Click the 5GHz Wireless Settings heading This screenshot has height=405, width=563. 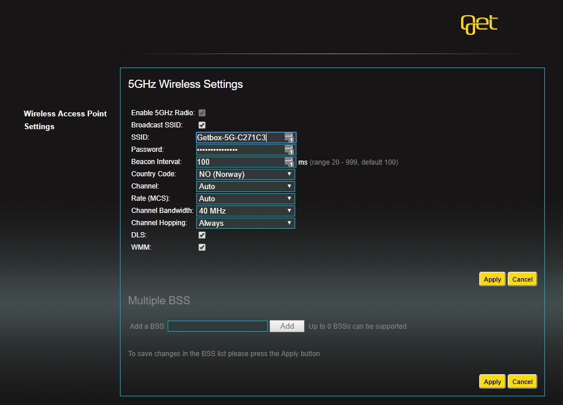185,84
